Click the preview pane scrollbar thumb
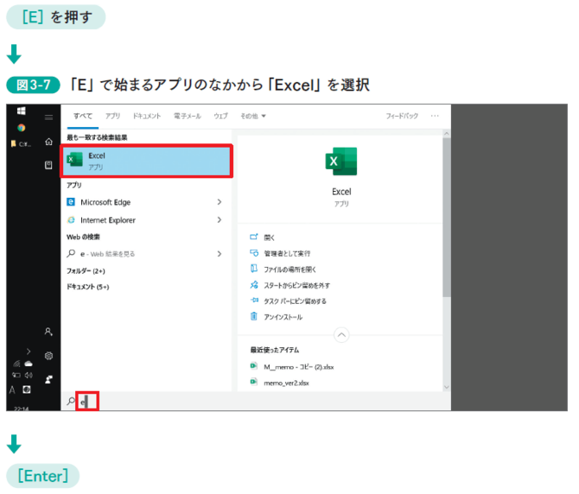This screenshot has height=494, width=579. (447, 218)
